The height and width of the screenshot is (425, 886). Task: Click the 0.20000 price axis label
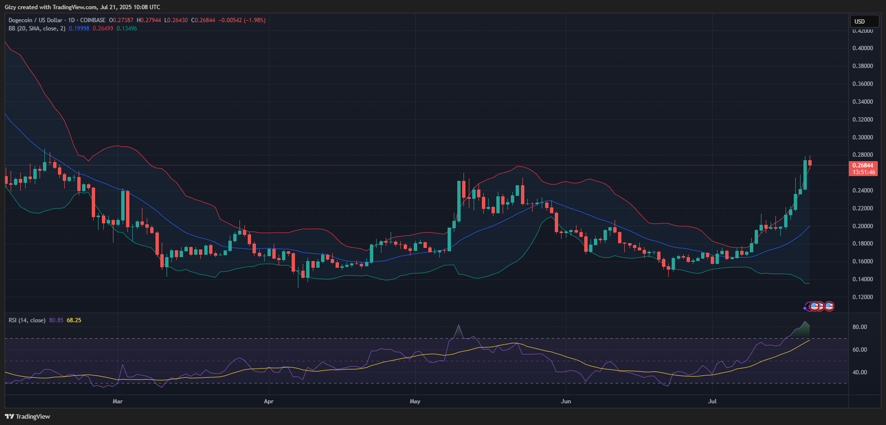(863, 226)
